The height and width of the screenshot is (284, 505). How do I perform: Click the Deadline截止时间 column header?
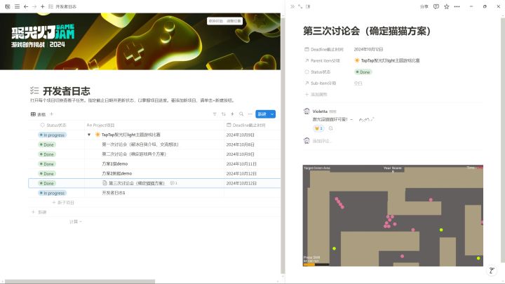tap(246, 126)
